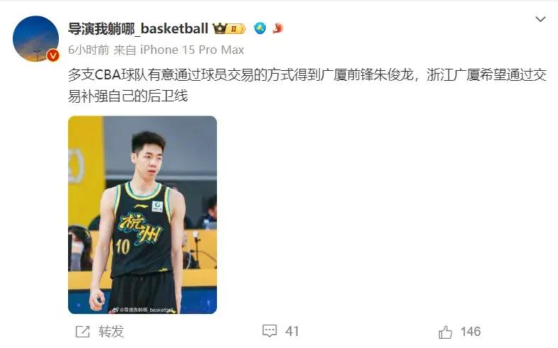
Task: Open the poster's sunset sky avatar
Action: tap(35, 38)
